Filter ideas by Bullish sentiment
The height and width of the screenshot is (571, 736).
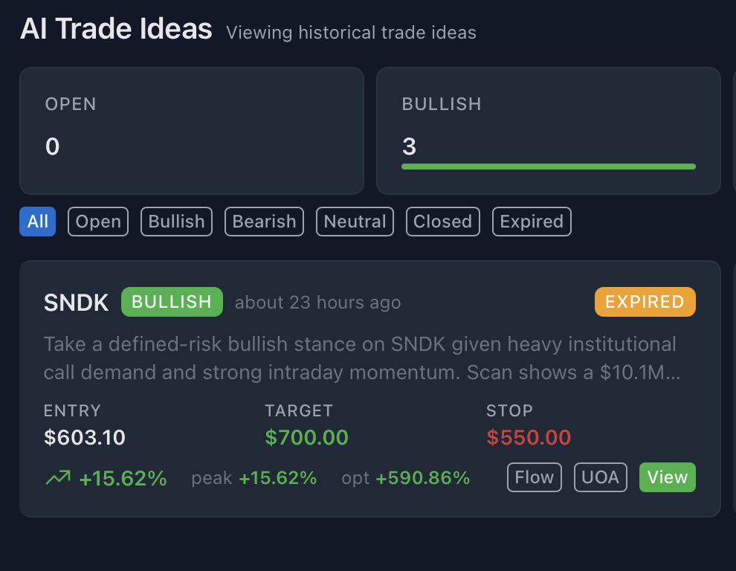click(176, 222)
